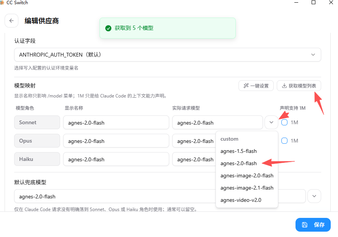The height and width of the screenshot is (237, 338).
Task: Click the 声明支持 1M column header
Action: point(292,108)
